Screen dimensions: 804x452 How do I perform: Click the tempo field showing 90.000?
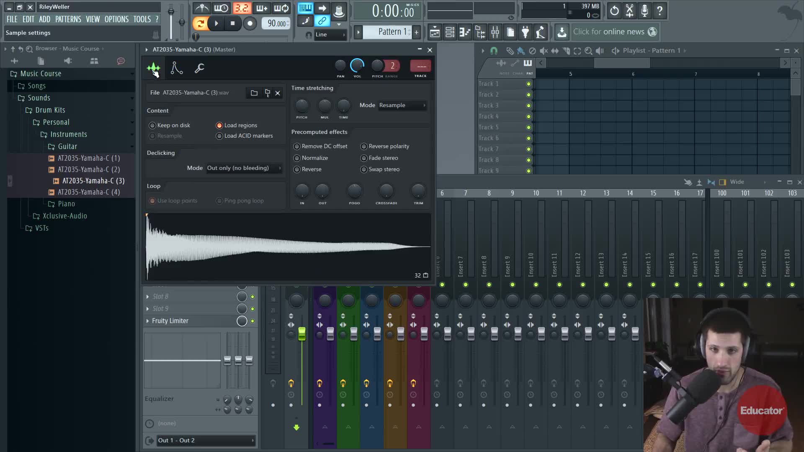pos(276,23)
